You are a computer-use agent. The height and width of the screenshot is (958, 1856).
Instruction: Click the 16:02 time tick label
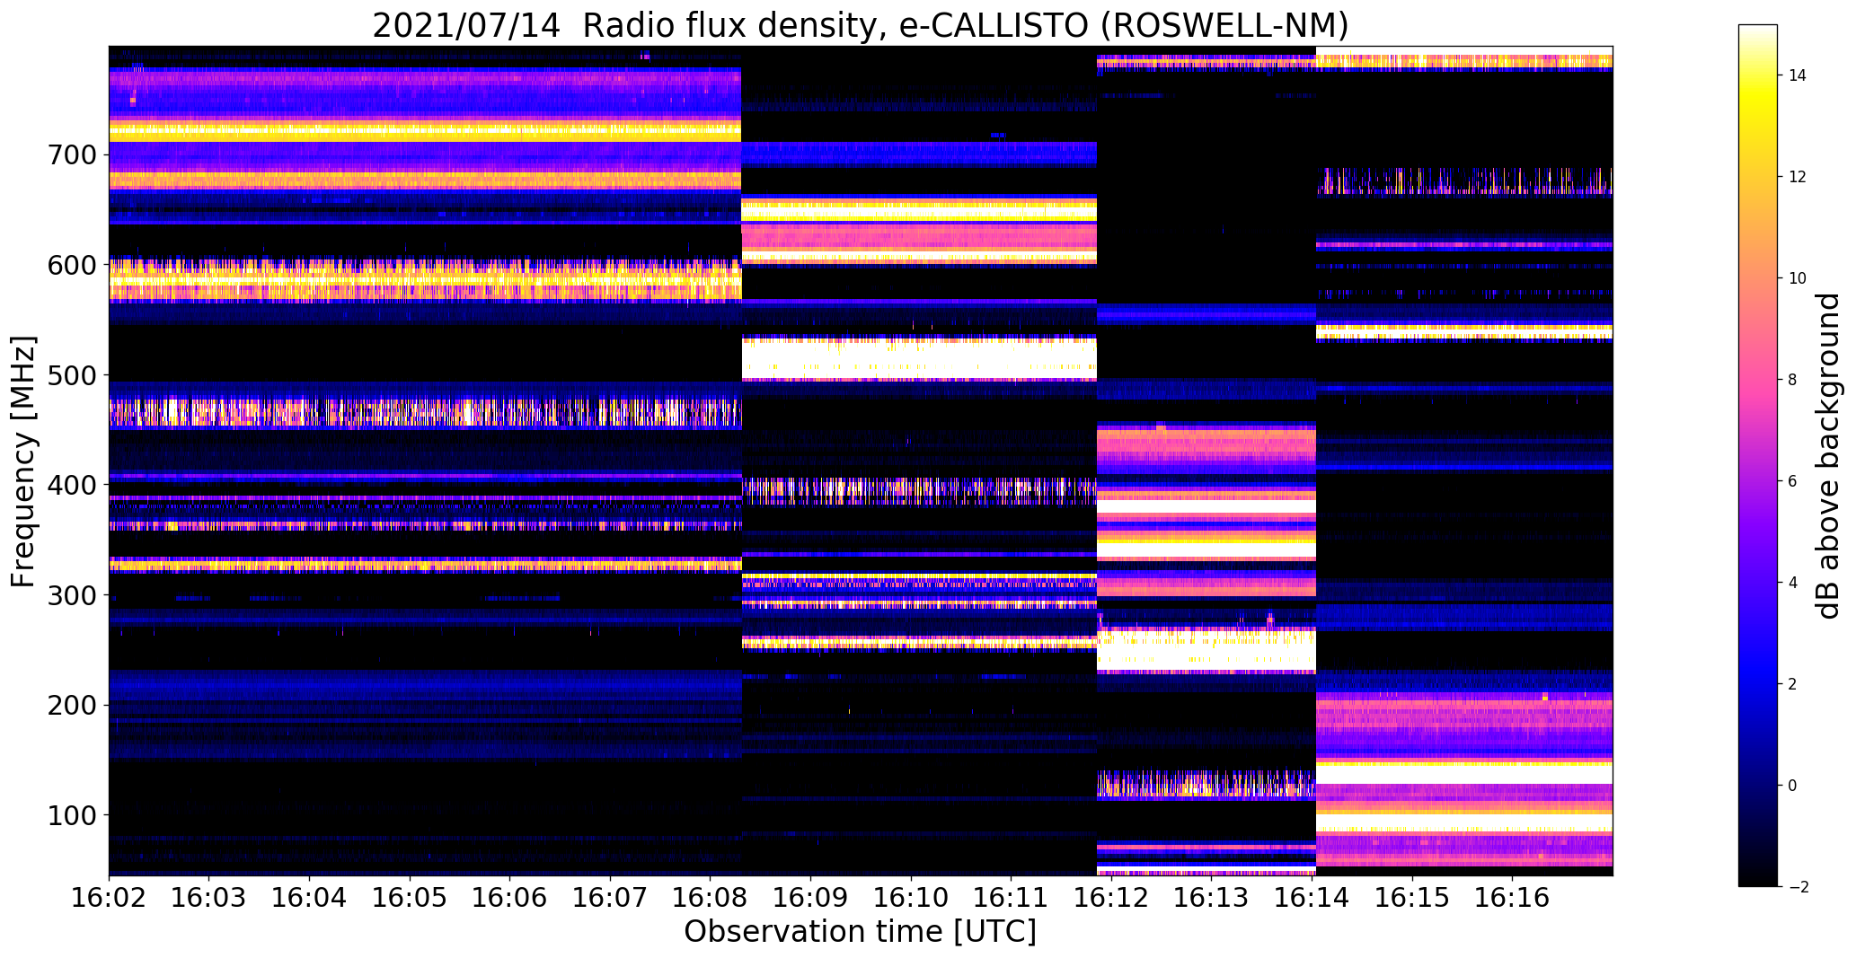pos(109,896)
